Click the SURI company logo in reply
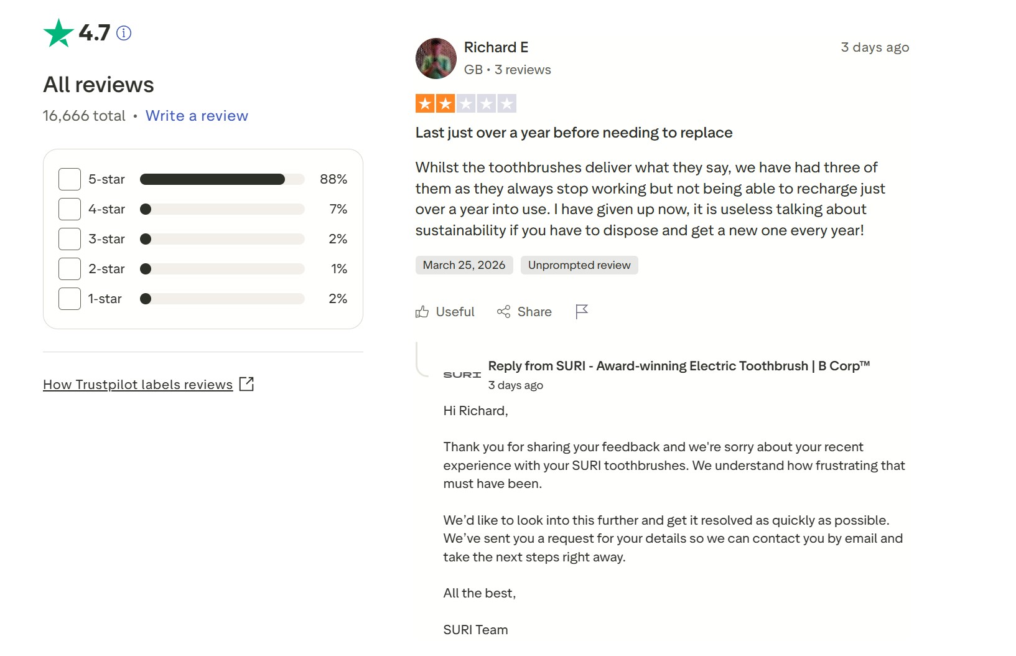Screen dimensions: 1016x656 (462, 375)
